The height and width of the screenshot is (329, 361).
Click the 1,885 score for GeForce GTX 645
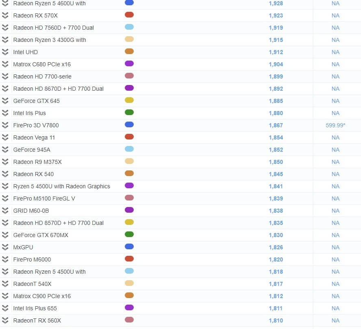pos(276,101)
